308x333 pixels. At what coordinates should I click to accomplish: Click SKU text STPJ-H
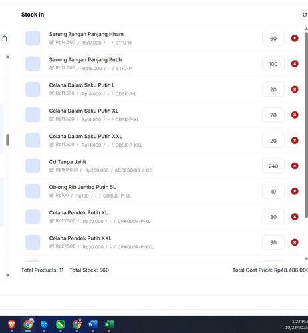[x=124, y=43]
